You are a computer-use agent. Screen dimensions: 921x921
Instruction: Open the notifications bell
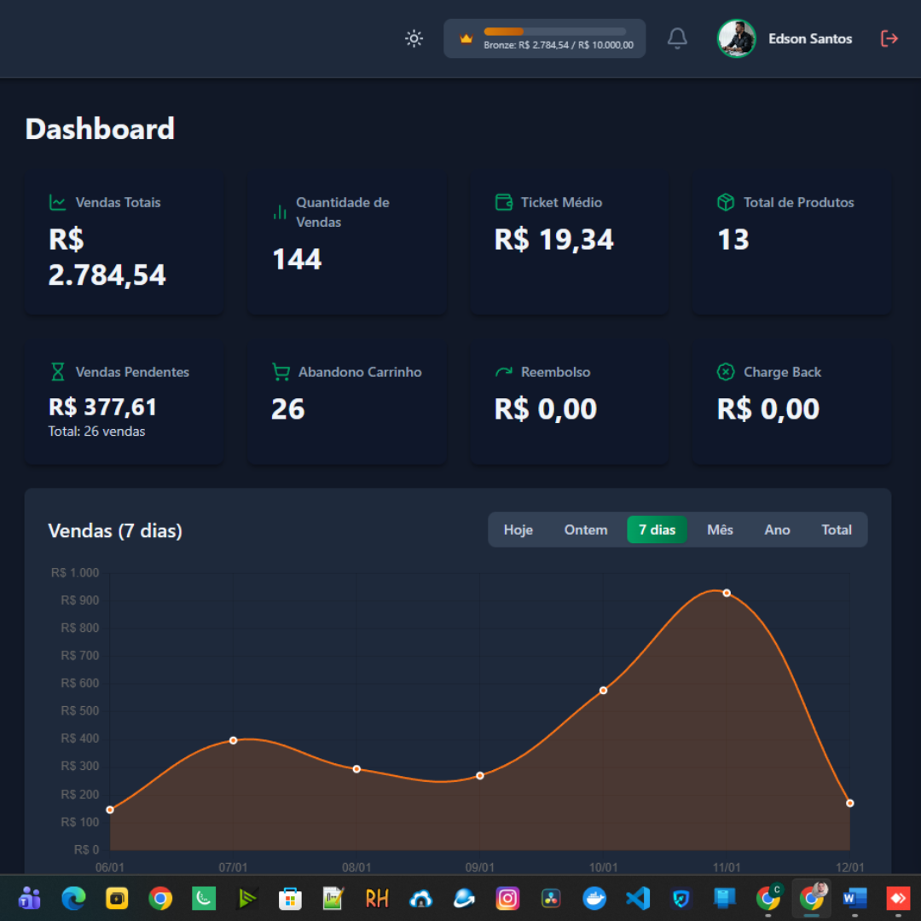(x=677, y=38)
